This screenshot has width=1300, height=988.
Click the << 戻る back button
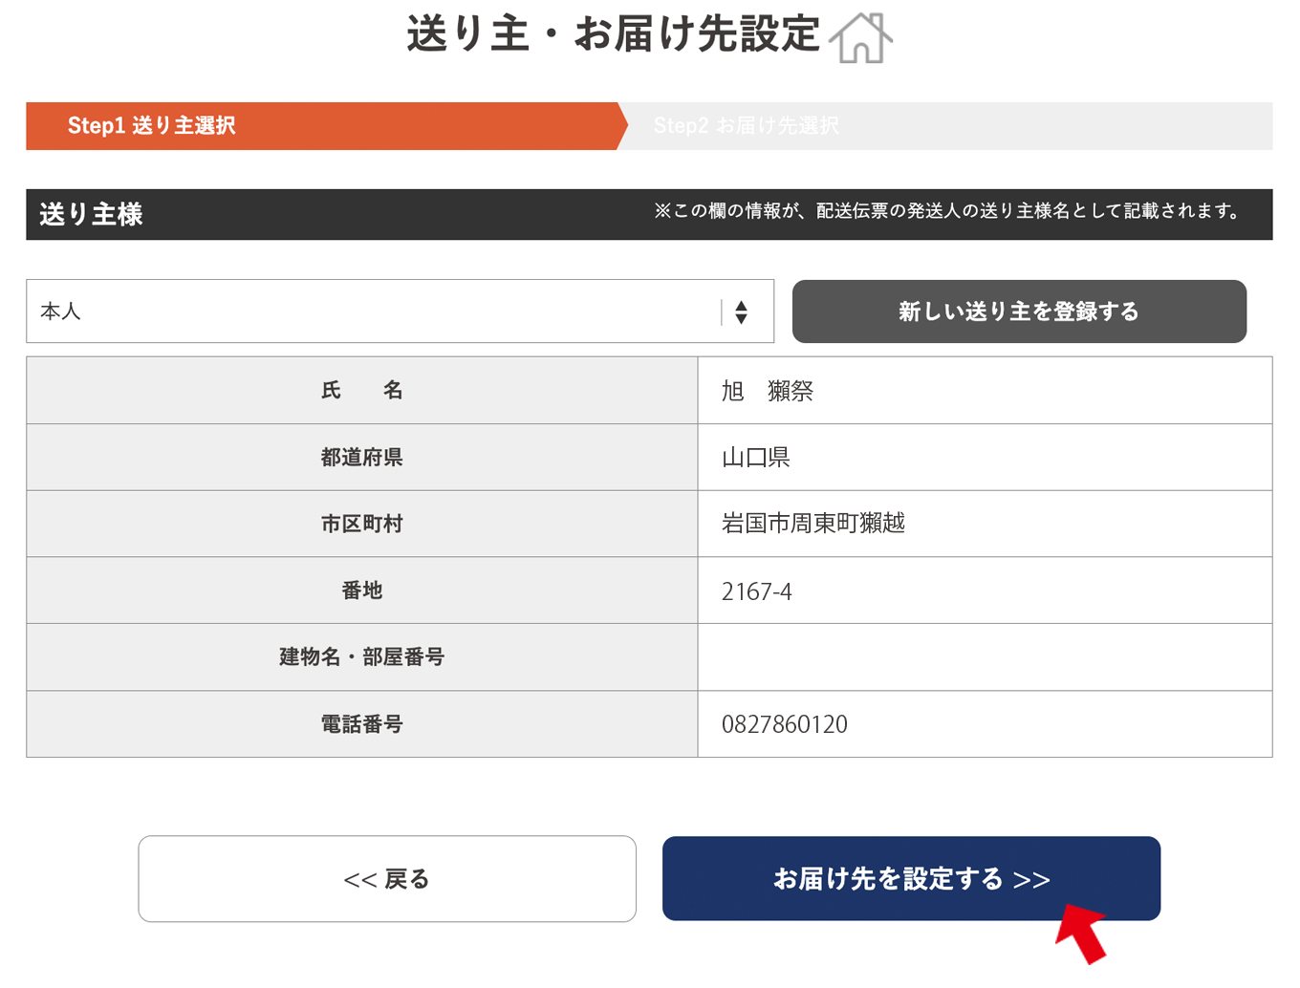pyautogui.click(x=387, y=878)
